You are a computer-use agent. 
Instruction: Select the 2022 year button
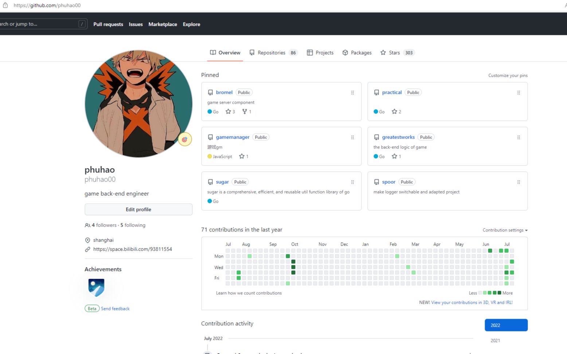tap(506, 325)
